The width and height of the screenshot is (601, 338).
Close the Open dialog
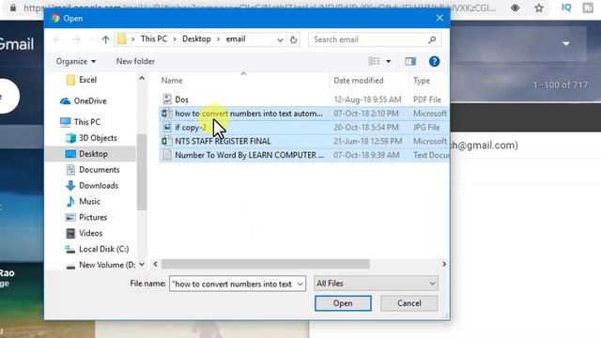pos(439,18)
